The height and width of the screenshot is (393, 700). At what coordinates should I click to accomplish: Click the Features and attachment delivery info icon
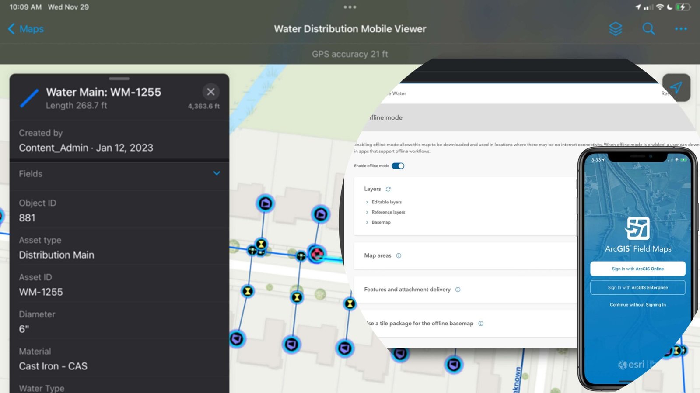pyautogui.click(x=458, y=290)
